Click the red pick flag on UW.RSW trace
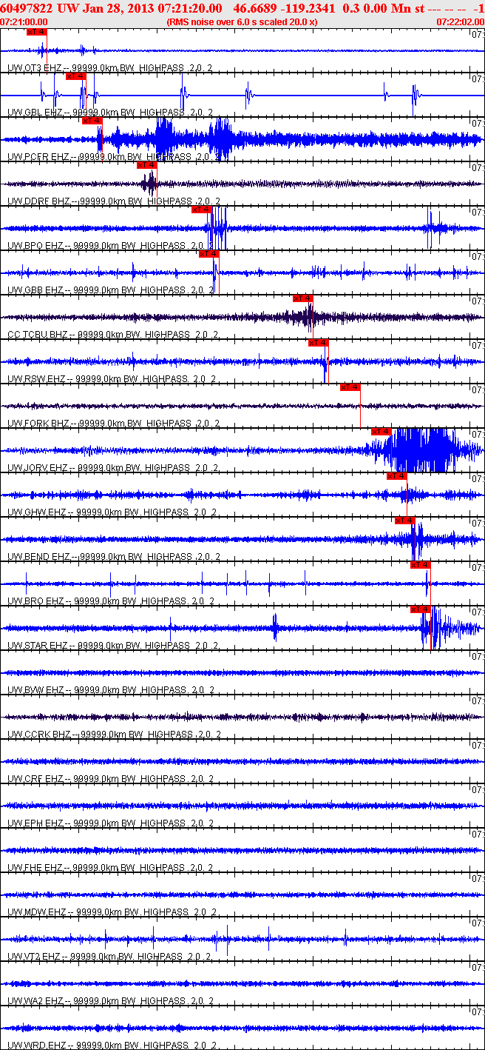The width and height of the screenshot is (485, 1050). [x=319, y=343]
